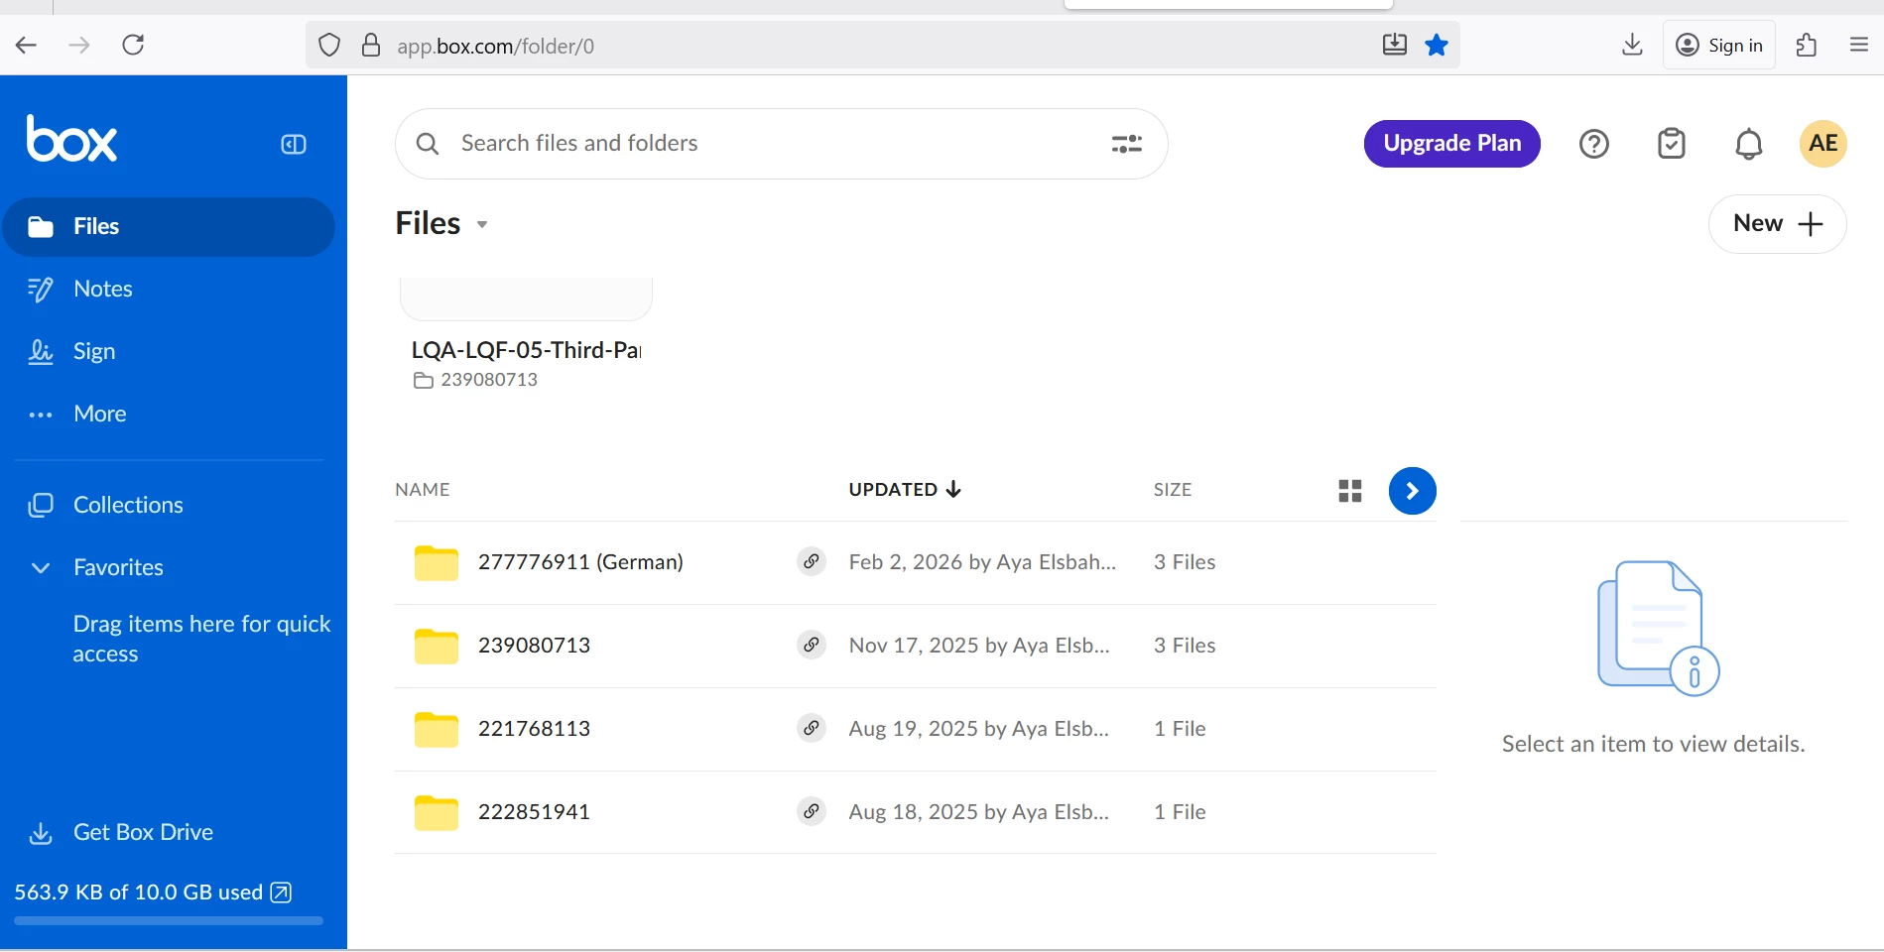
Task: Sort by the SIZE column header
Action: pyautogui.click(x=1173, y=490)
